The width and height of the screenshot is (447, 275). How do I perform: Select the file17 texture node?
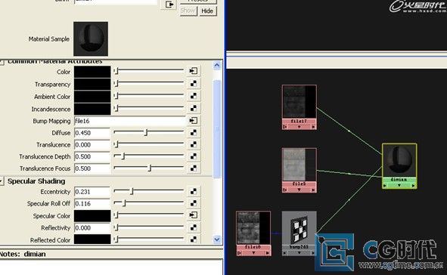coord(299,107)
